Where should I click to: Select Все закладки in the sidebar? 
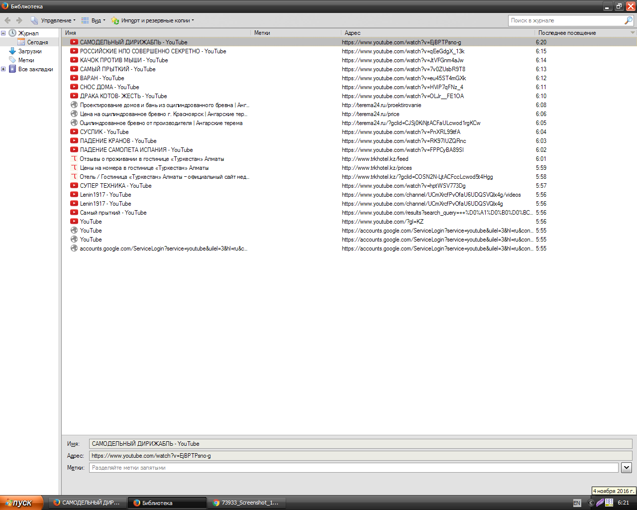(35, 69)
